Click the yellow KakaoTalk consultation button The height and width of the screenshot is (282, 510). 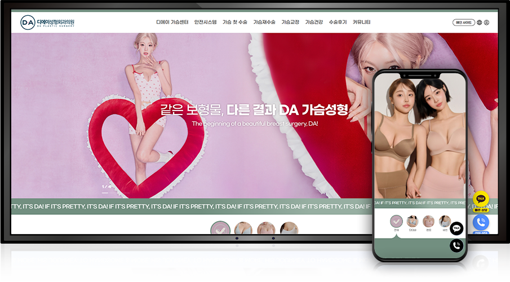481,199
